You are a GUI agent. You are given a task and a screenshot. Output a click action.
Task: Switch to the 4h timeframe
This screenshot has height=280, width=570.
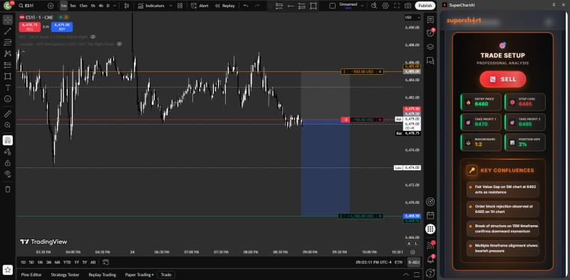100,6
